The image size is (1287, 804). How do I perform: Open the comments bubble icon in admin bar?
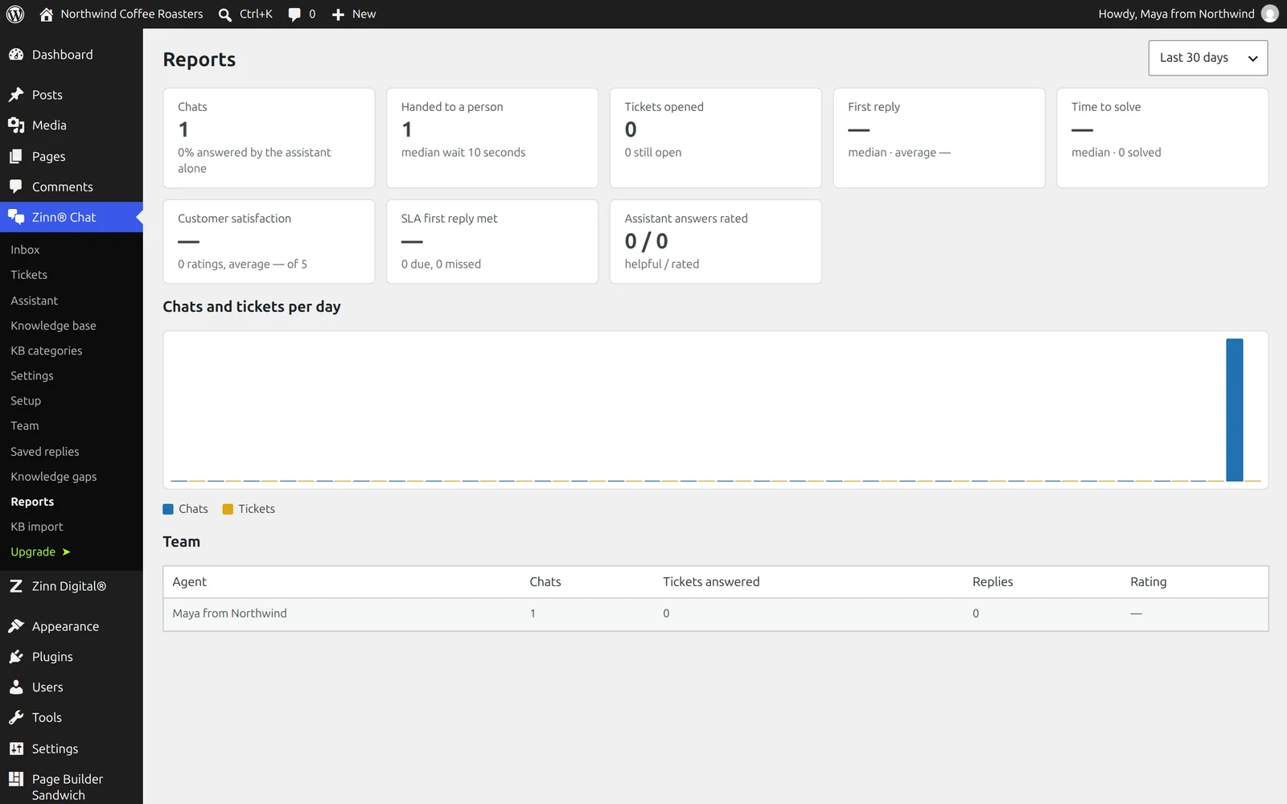tap(294, 14)
